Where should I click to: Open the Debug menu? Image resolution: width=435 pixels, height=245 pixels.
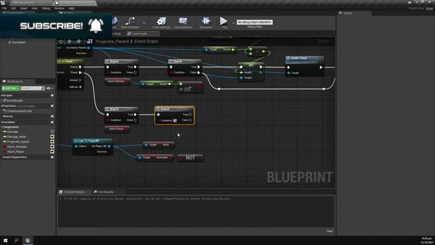[x=46, y=8]
